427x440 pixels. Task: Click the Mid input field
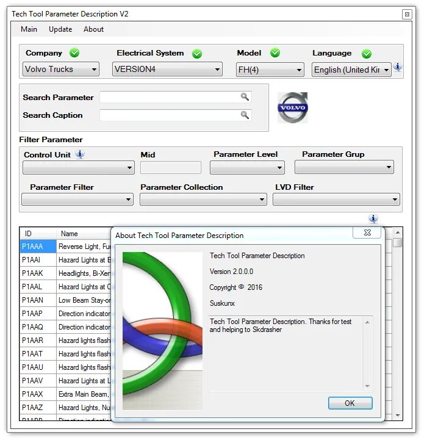pos(171,168)
